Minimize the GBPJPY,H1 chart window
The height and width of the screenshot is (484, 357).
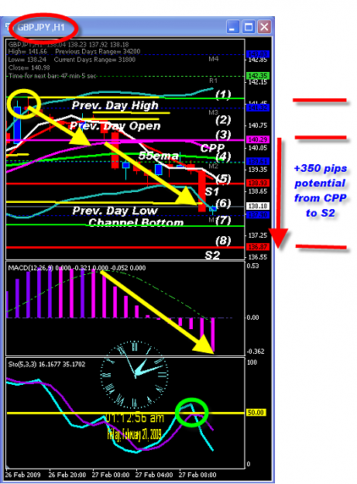point(232,27)
